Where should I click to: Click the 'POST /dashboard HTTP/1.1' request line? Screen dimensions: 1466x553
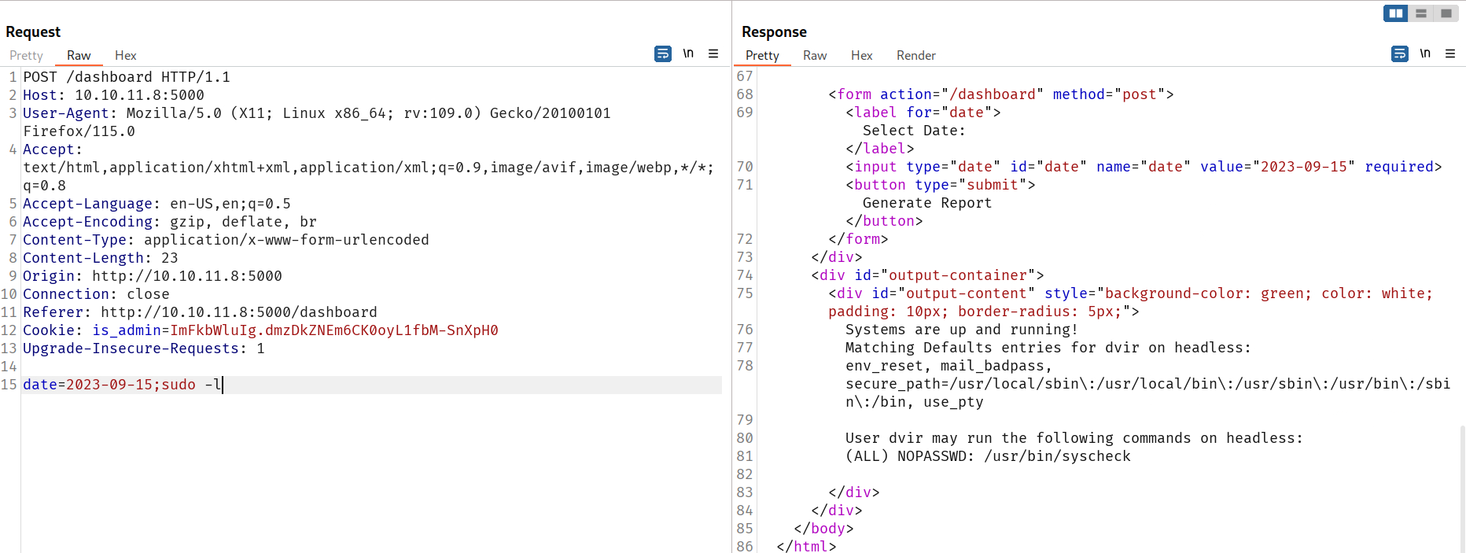point(127,77)
